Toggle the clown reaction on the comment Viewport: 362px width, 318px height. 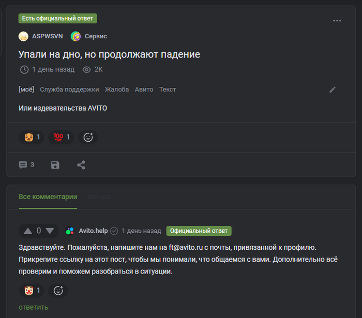(32, 290)
